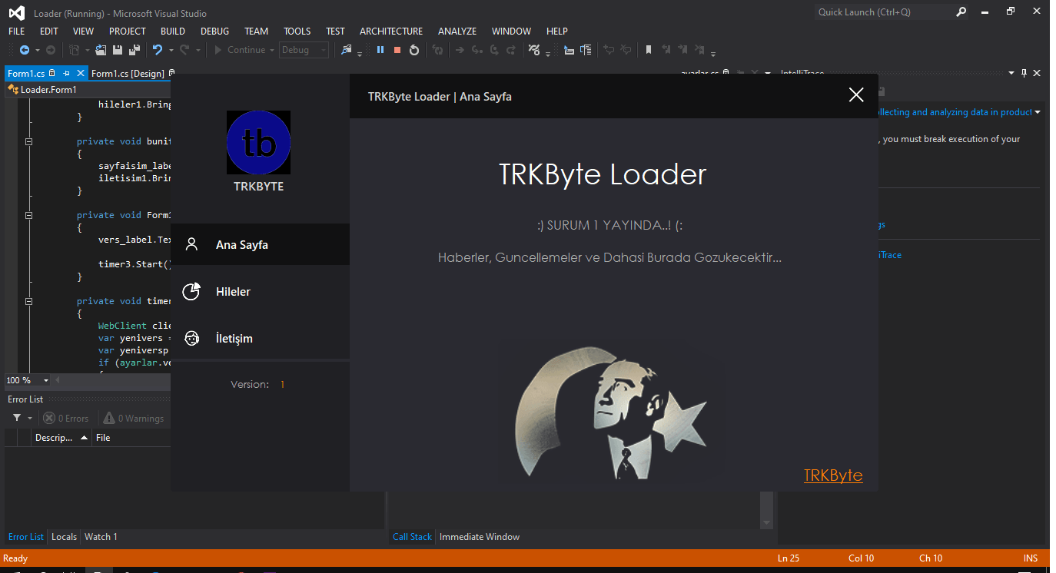Screen dimensions: 1056x573
Task: Close the TRKByte Loader window
Action: 856,95
